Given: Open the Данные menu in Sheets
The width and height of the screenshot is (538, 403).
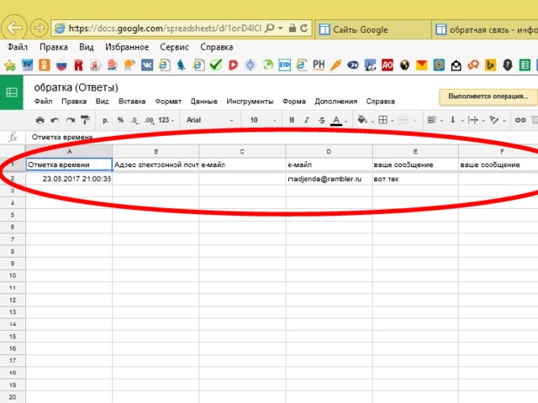Looking at the screenshot, I should 204,102.
